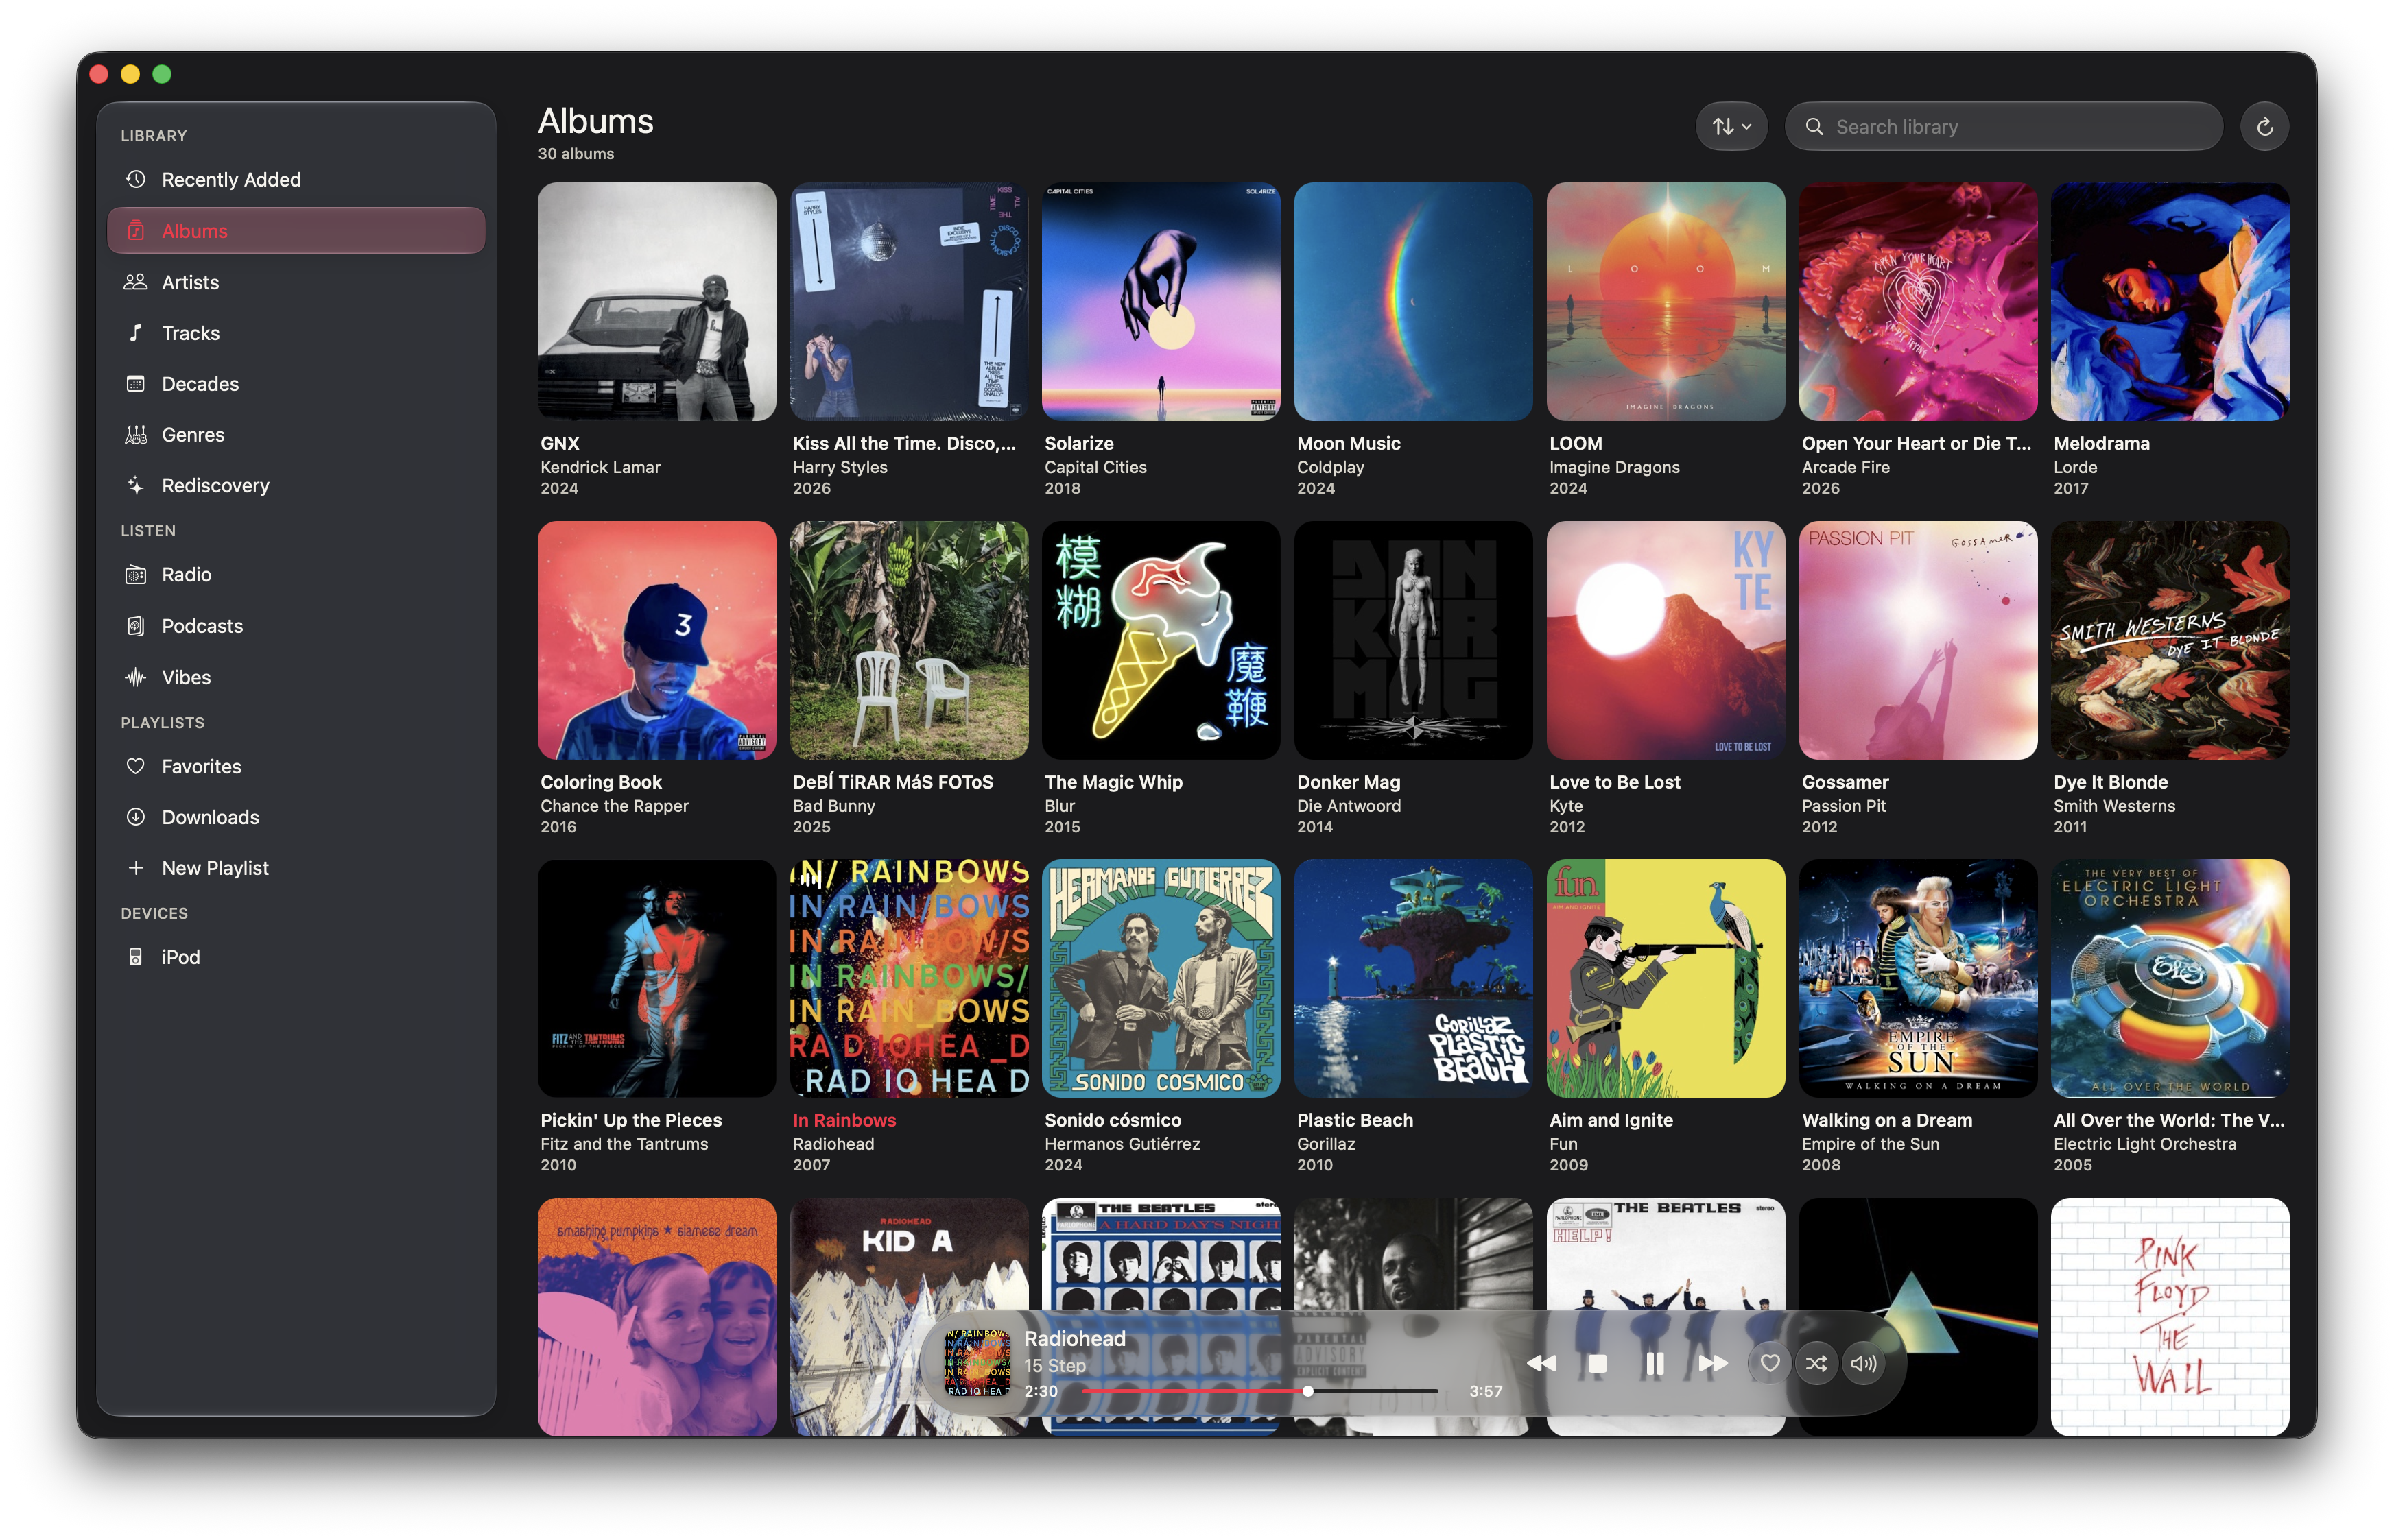Select the iPod device entry
The width and height of the screenshot is (2394, 1540).
point(296,957)
